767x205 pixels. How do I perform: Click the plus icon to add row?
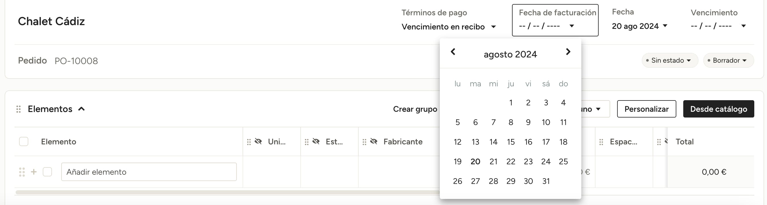pos(34,172)
